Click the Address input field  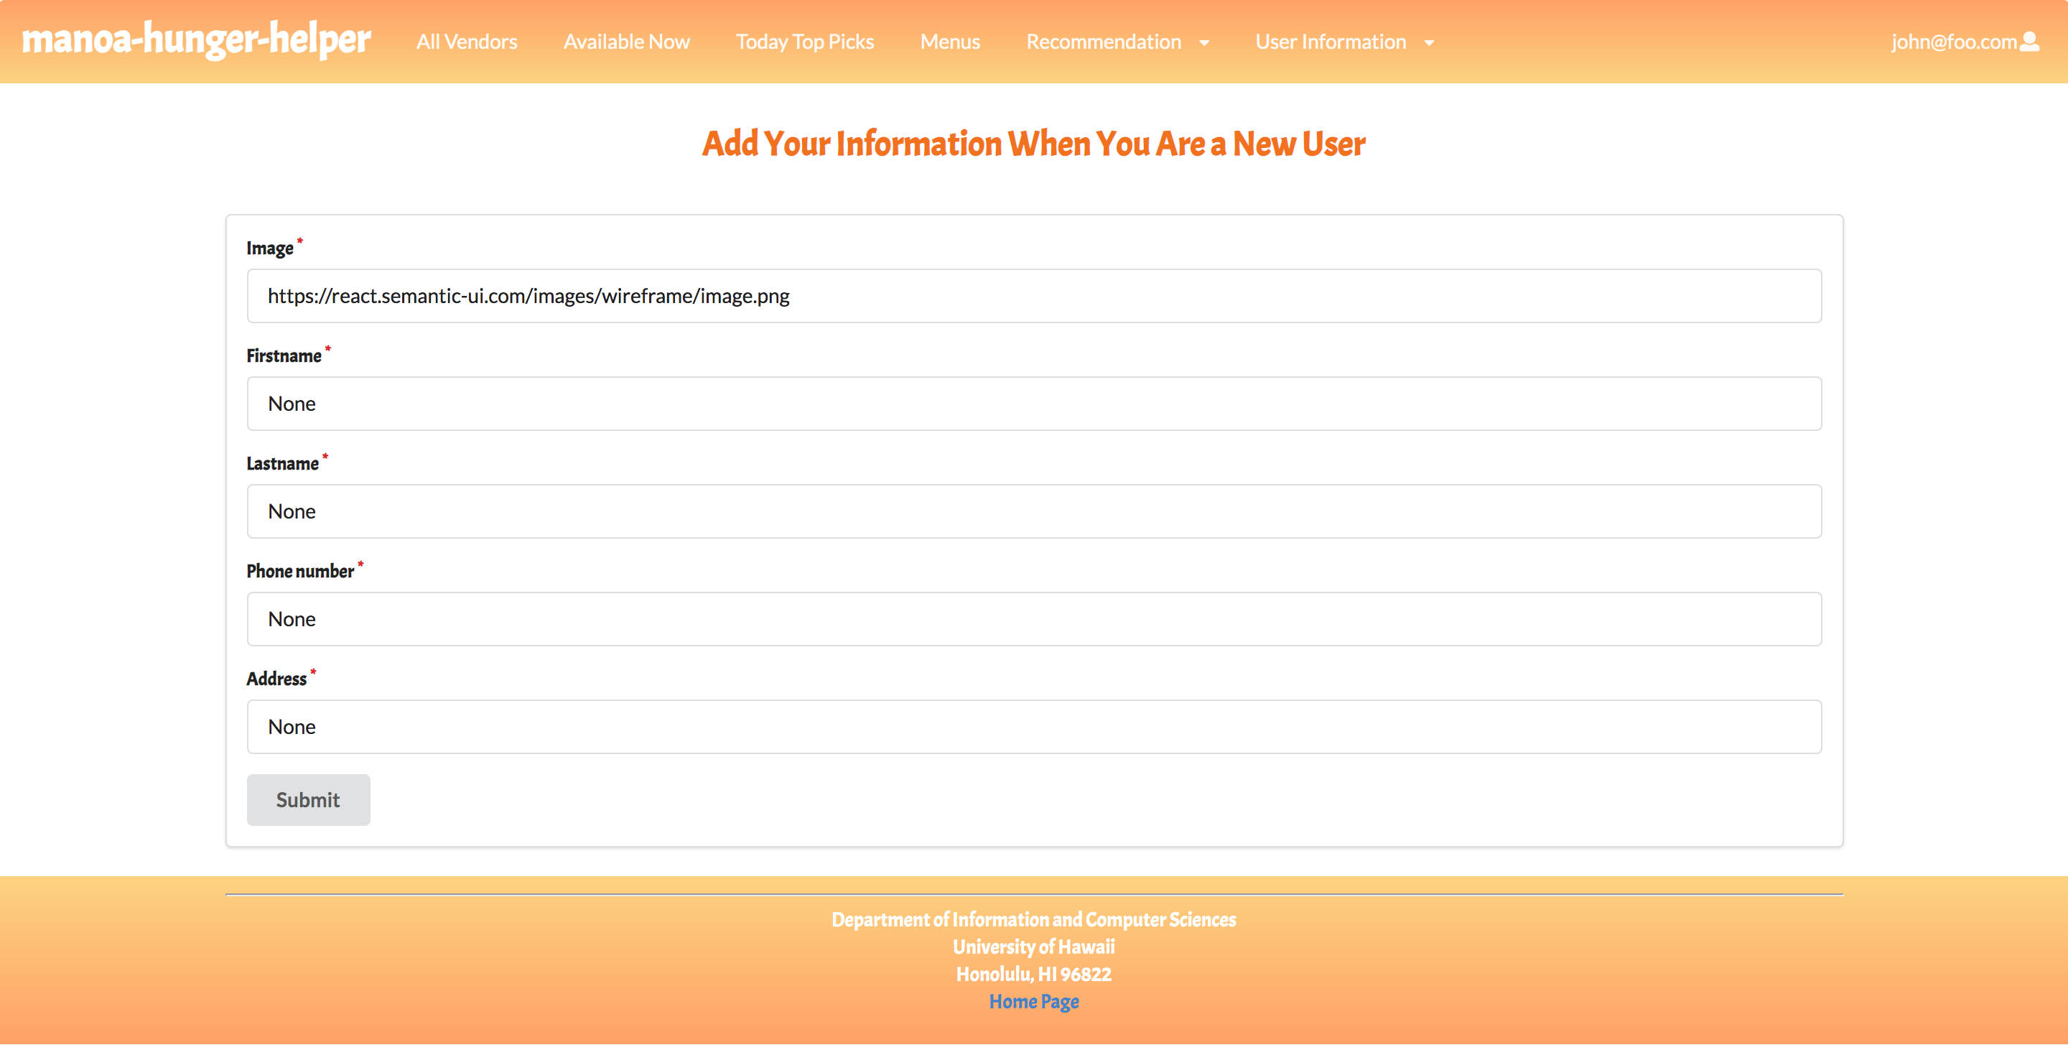[1033, 726]
